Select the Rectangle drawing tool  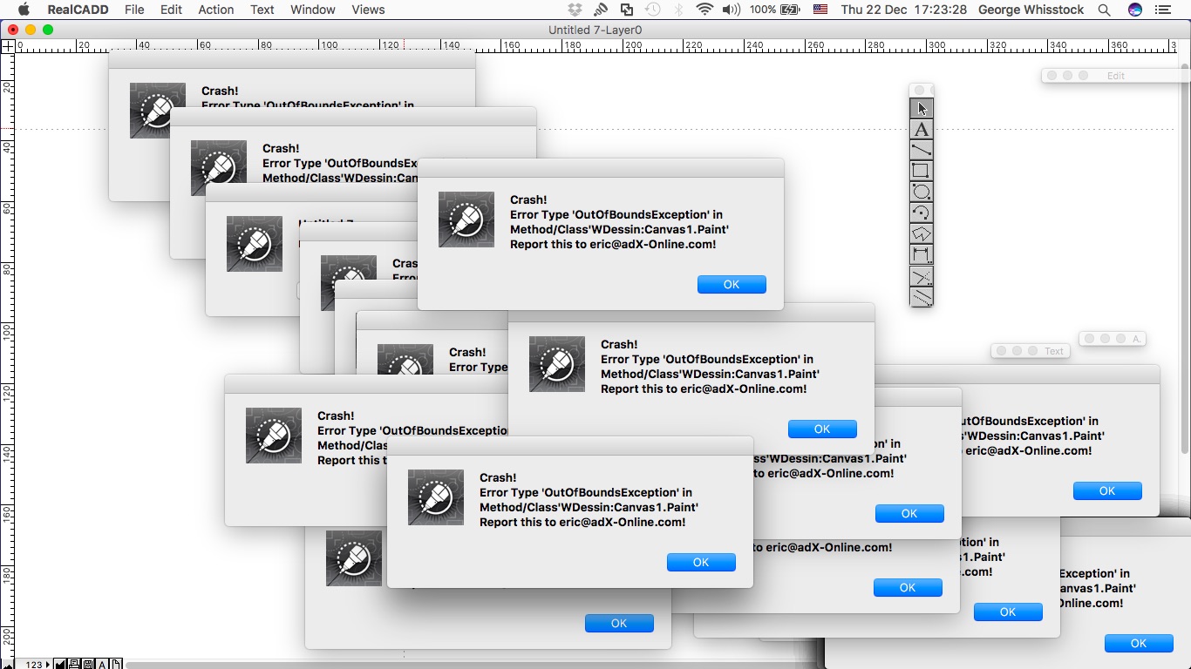(x=922, y=171)
